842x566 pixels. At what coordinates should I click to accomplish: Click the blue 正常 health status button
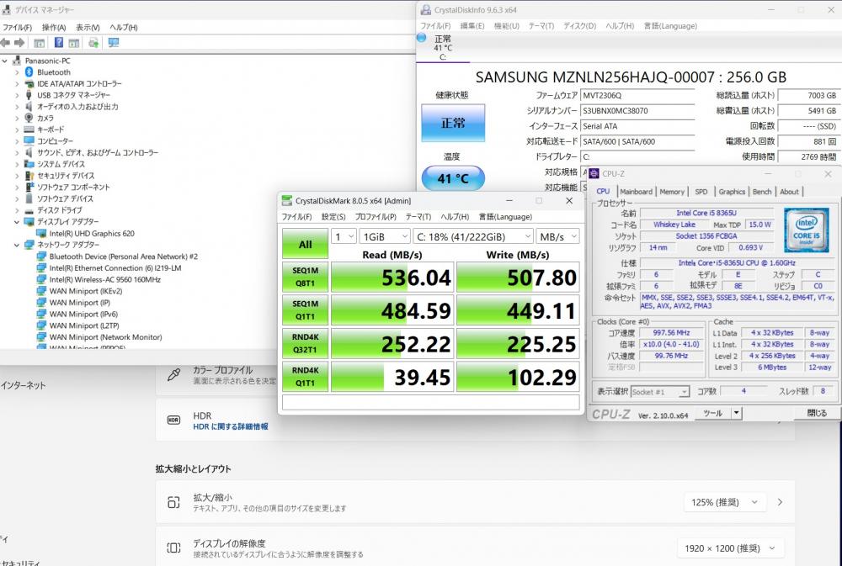click(x=453, y=123)
